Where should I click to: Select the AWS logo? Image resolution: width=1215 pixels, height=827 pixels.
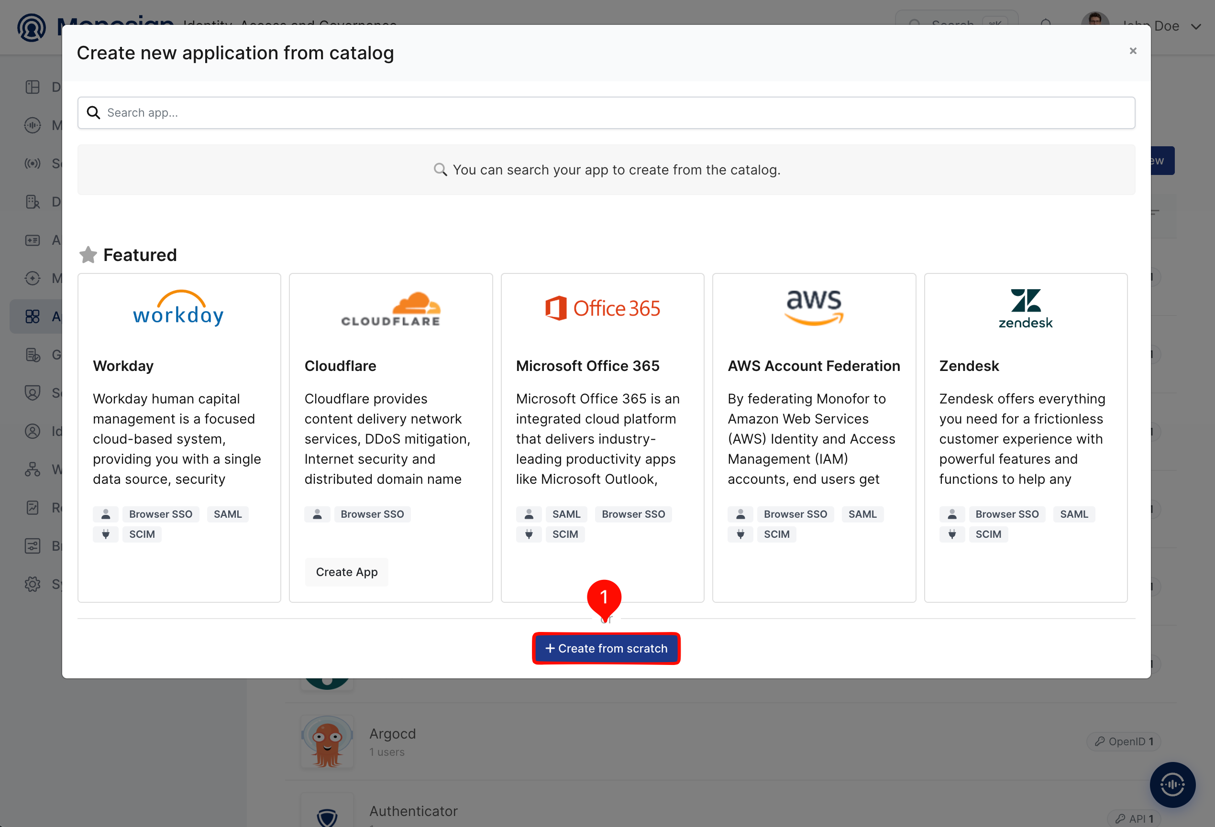coord(814,308)
